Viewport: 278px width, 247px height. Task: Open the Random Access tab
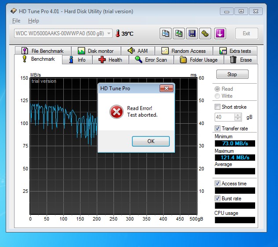click(184, 51)
